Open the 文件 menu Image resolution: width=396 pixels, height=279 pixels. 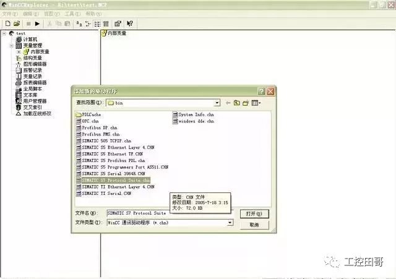point(10,14)
